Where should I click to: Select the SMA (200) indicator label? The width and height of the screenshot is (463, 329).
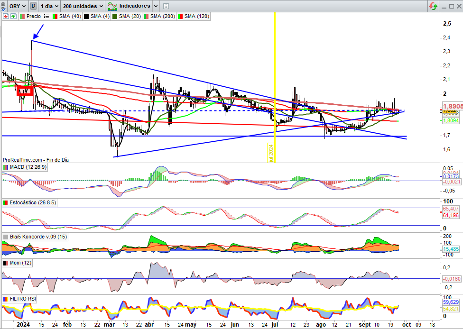[163, 16]
